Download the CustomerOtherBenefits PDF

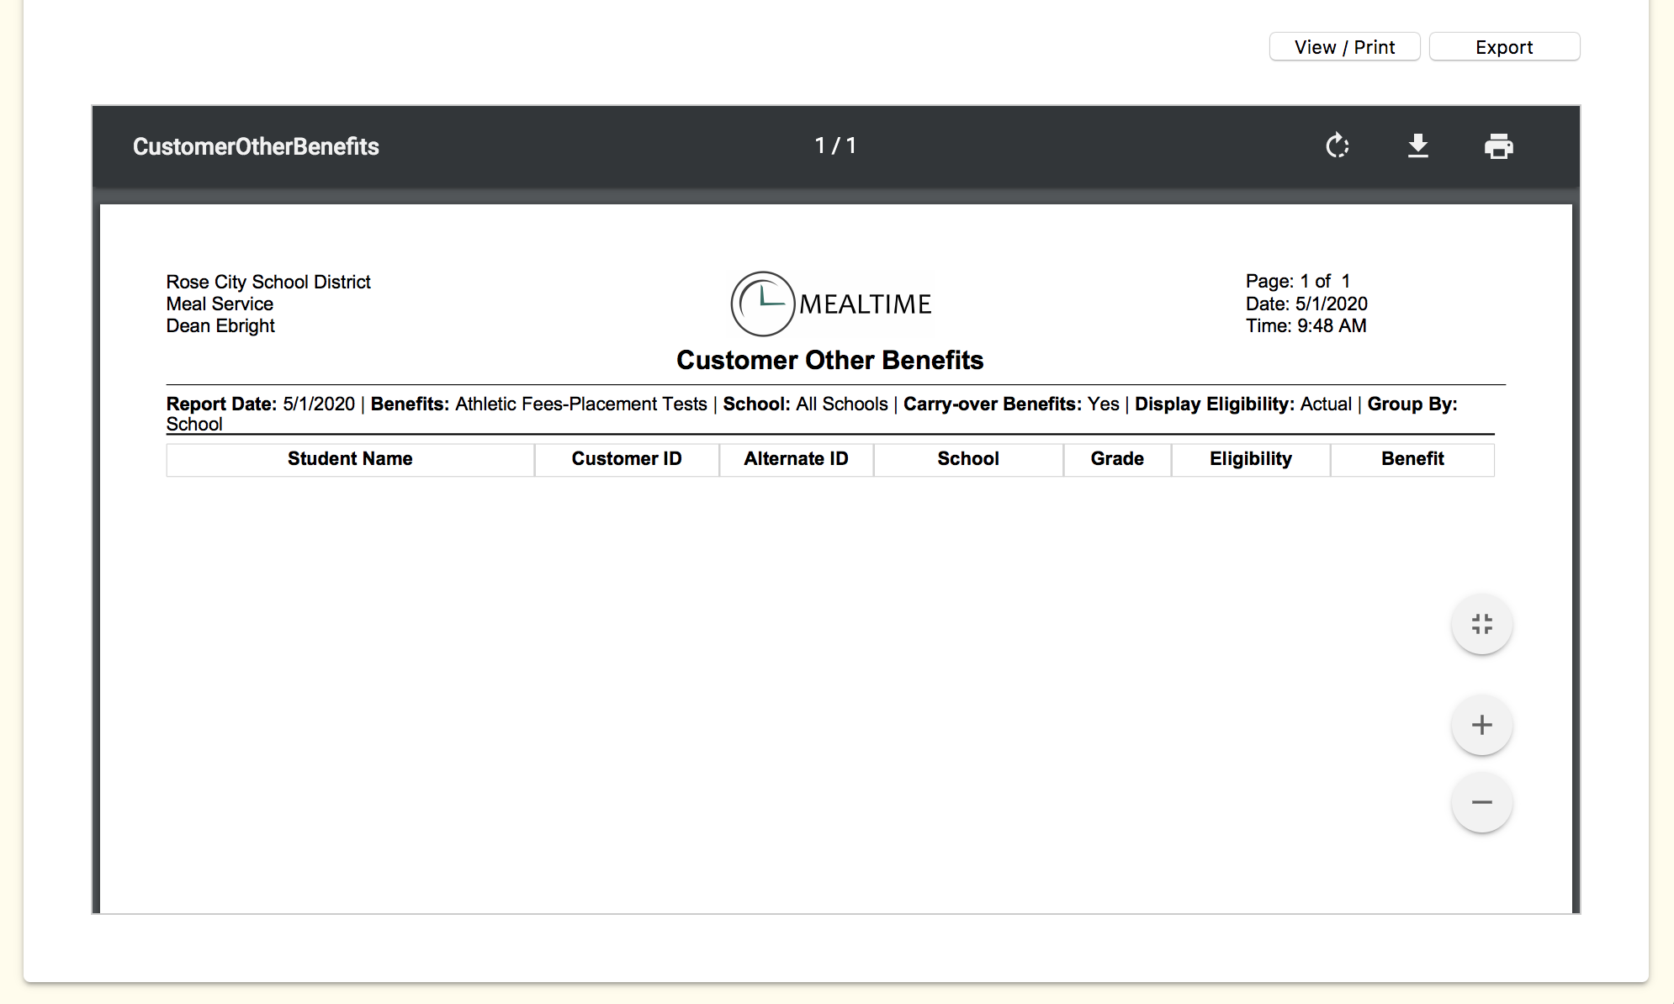click(1418, 146)
